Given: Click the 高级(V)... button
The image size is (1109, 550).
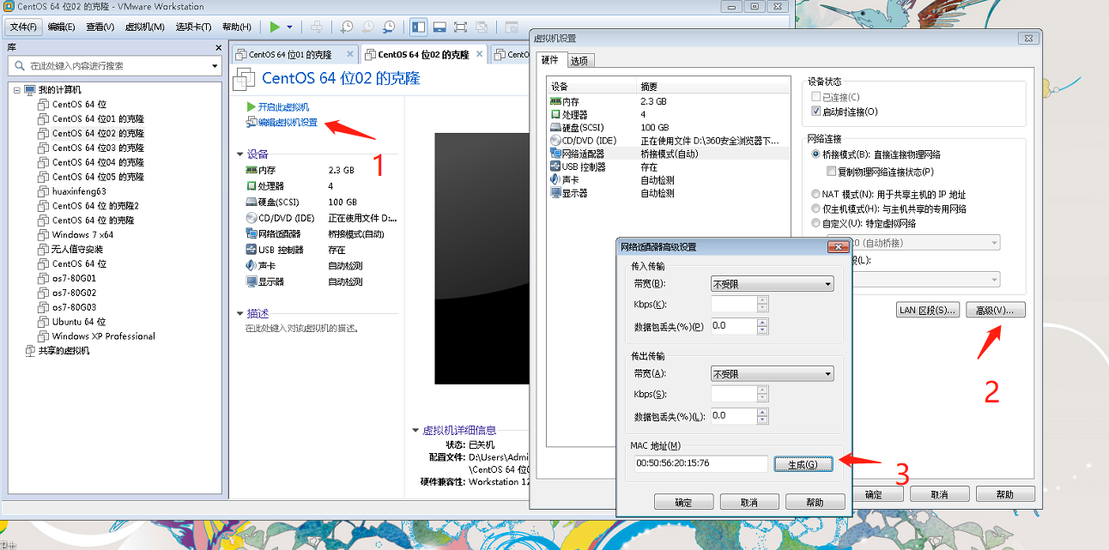Looking at the screenshot, I should click(995, 310).
